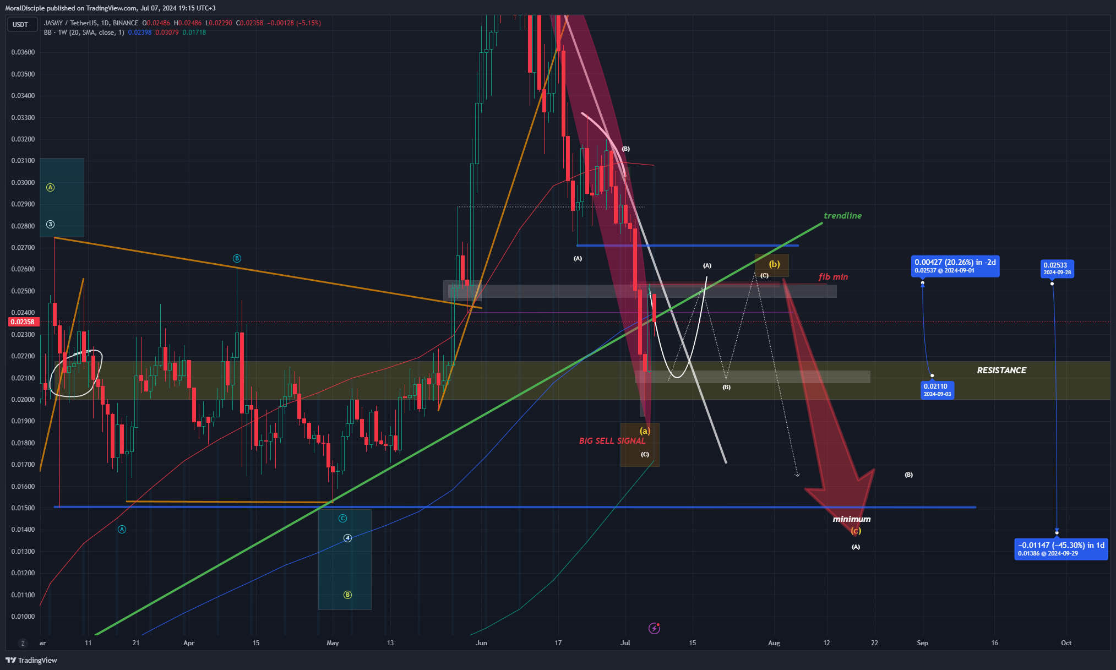Select the 'BIG SELL SIGNAL' text
The height and width of the screenshot is (670, 1116).
pos(612,441)
